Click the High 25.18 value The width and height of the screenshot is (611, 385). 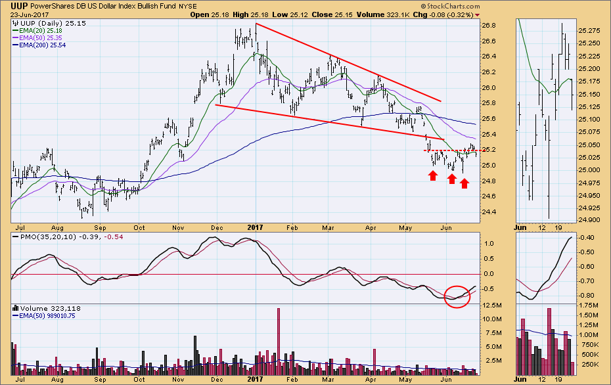pos(250,15)
